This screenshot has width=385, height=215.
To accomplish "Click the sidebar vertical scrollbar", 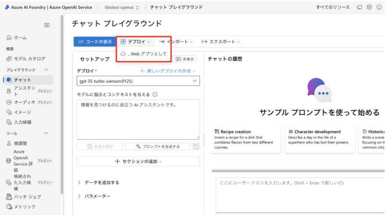I will [62, 104].
